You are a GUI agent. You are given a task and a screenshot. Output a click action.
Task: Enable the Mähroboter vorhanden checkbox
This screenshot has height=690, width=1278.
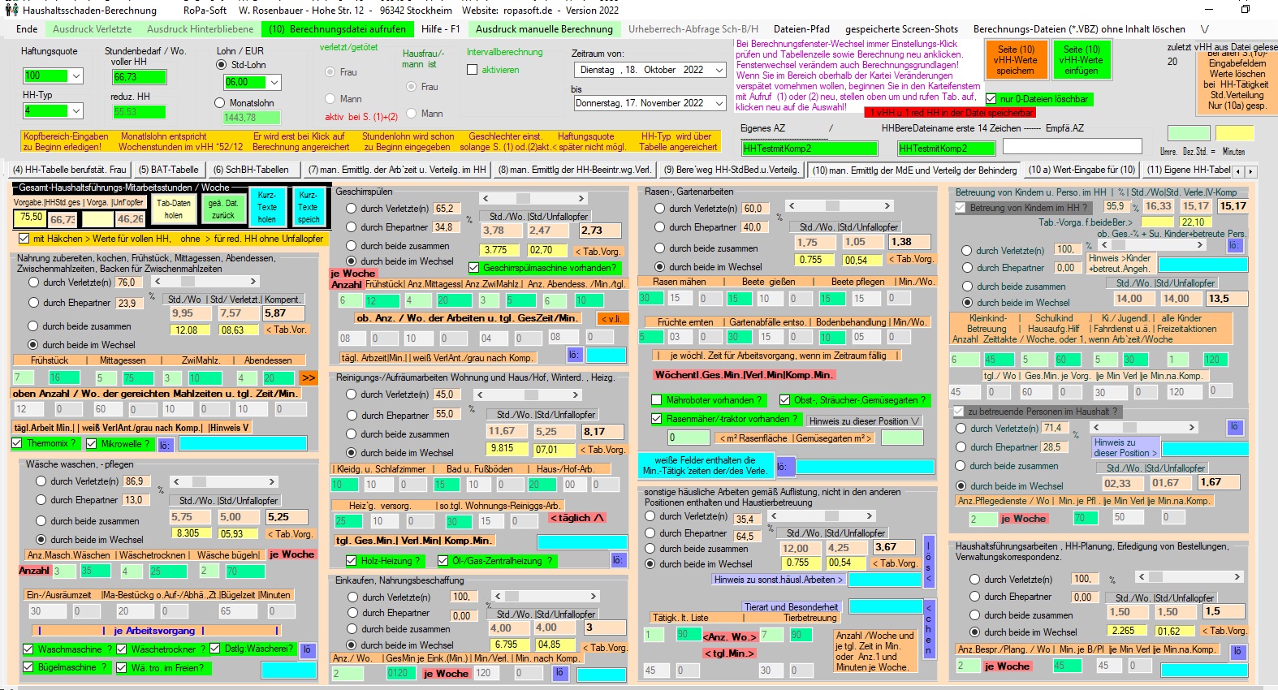coord(657,400)
